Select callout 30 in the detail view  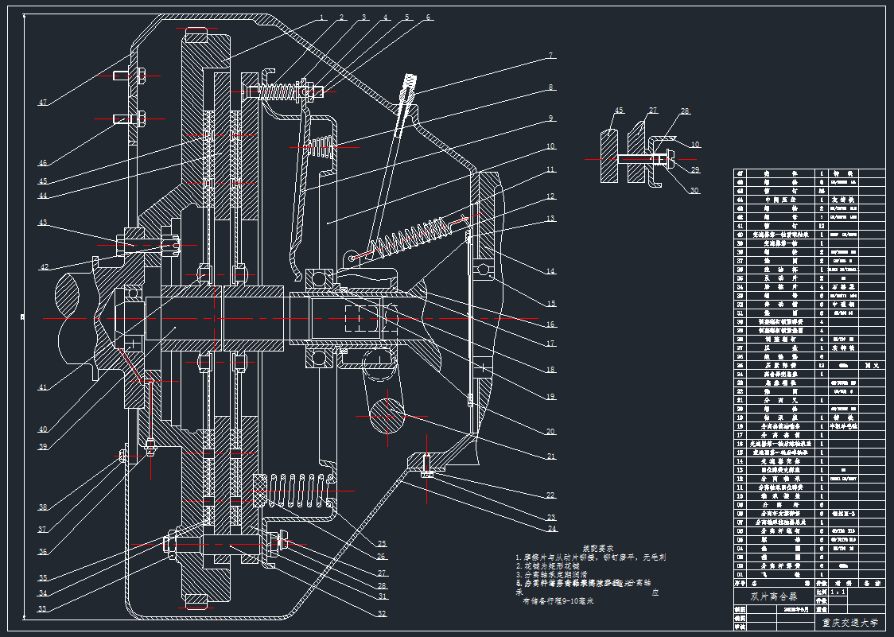[694, 191]
